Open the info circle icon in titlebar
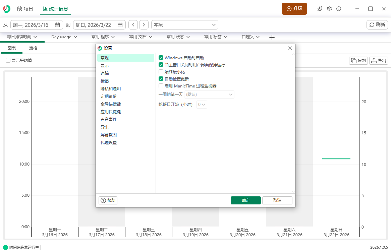 tap(339, 9)
